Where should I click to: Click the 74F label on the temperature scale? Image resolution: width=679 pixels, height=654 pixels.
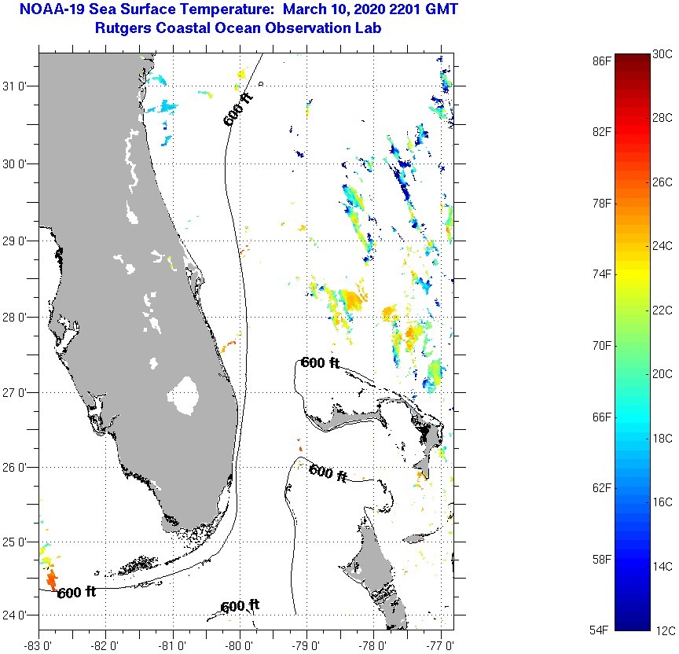[601, 274]
